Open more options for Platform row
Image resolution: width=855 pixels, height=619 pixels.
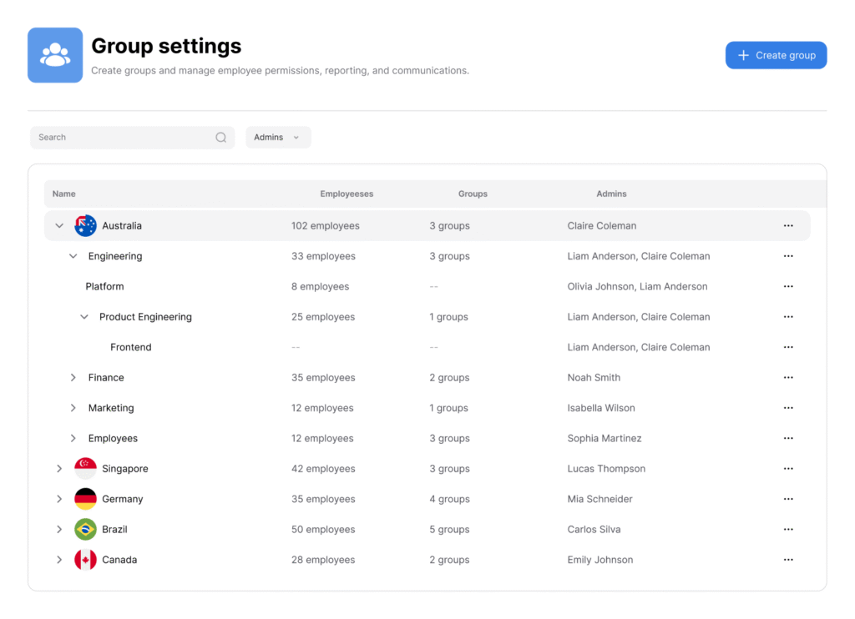pos(788,287)
